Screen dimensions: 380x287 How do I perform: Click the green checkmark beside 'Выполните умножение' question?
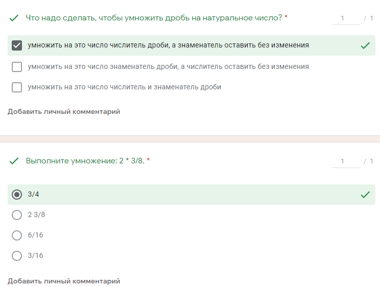click(13, 161)
